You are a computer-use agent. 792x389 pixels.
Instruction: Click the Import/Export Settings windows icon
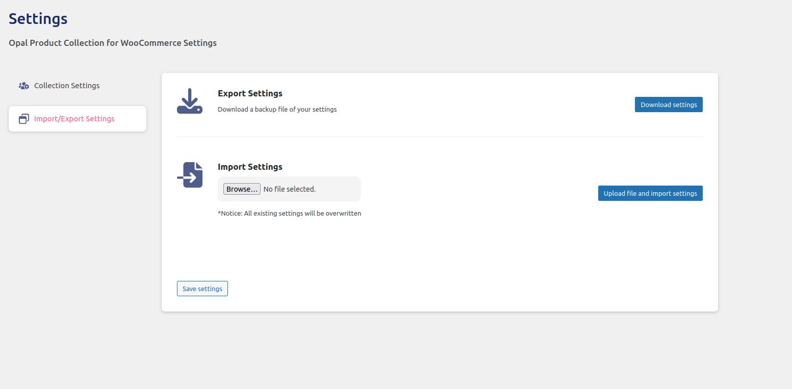24,119
